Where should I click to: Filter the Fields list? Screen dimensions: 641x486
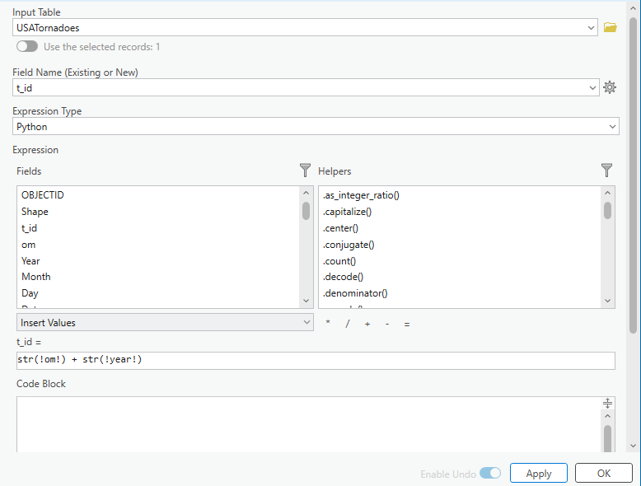click(x=305, y=171)
